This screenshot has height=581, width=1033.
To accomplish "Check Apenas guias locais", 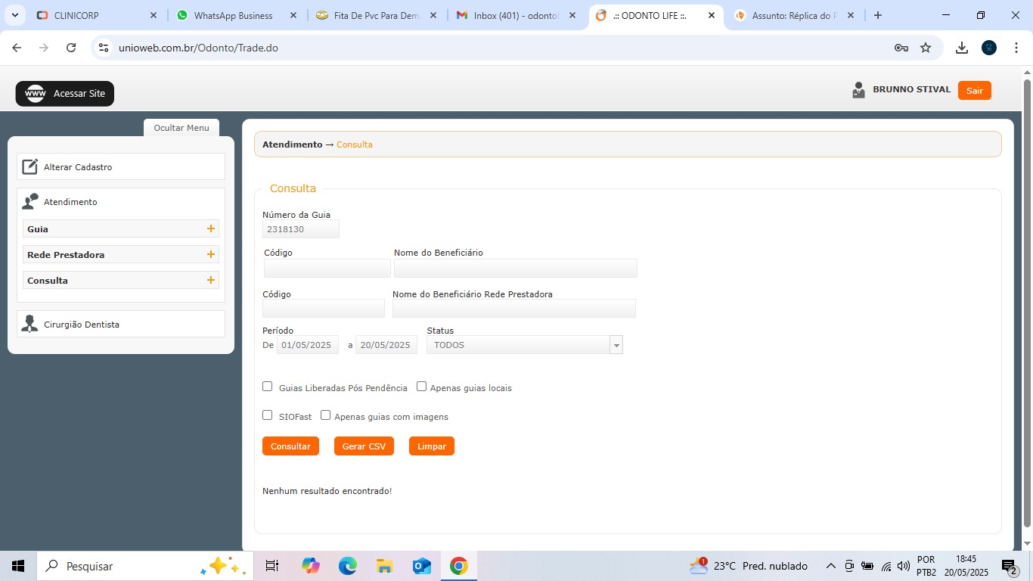I will coord(422,387).
